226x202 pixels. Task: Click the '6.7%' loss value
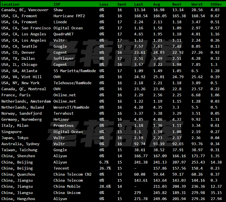(104, 162)
